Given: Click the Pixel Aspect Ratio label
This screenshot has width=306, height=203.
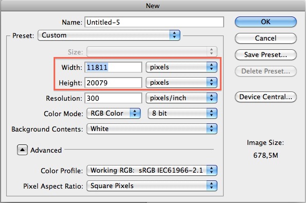Looking at the screenshot, I should pos(53,186).
